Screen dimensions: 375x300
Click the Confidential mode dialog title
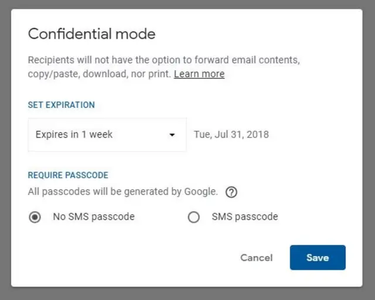point(92,33)
